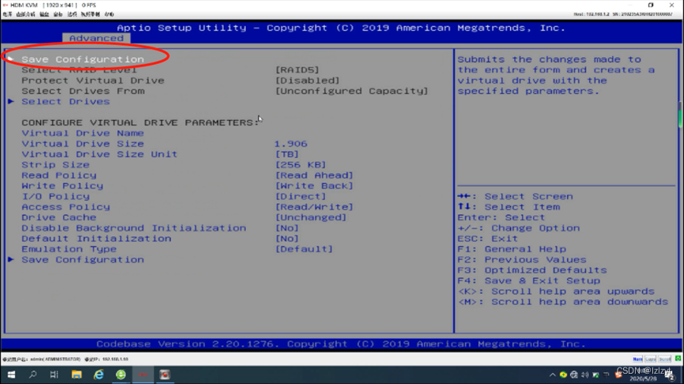Viewport: 684px width, 384px height.
Task: Open sixth KVM menu bar item
Action: coord(90,14)
